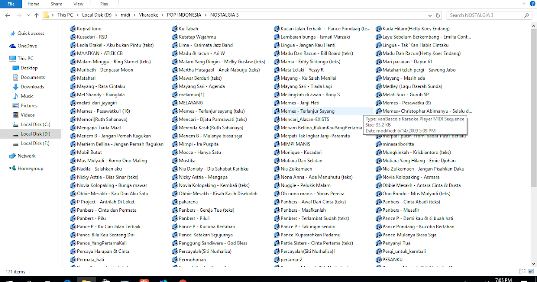Viewport: 537px width, 282px height.
Task: Open the Homegroup icon in sidebar
Action: (13, 168)
